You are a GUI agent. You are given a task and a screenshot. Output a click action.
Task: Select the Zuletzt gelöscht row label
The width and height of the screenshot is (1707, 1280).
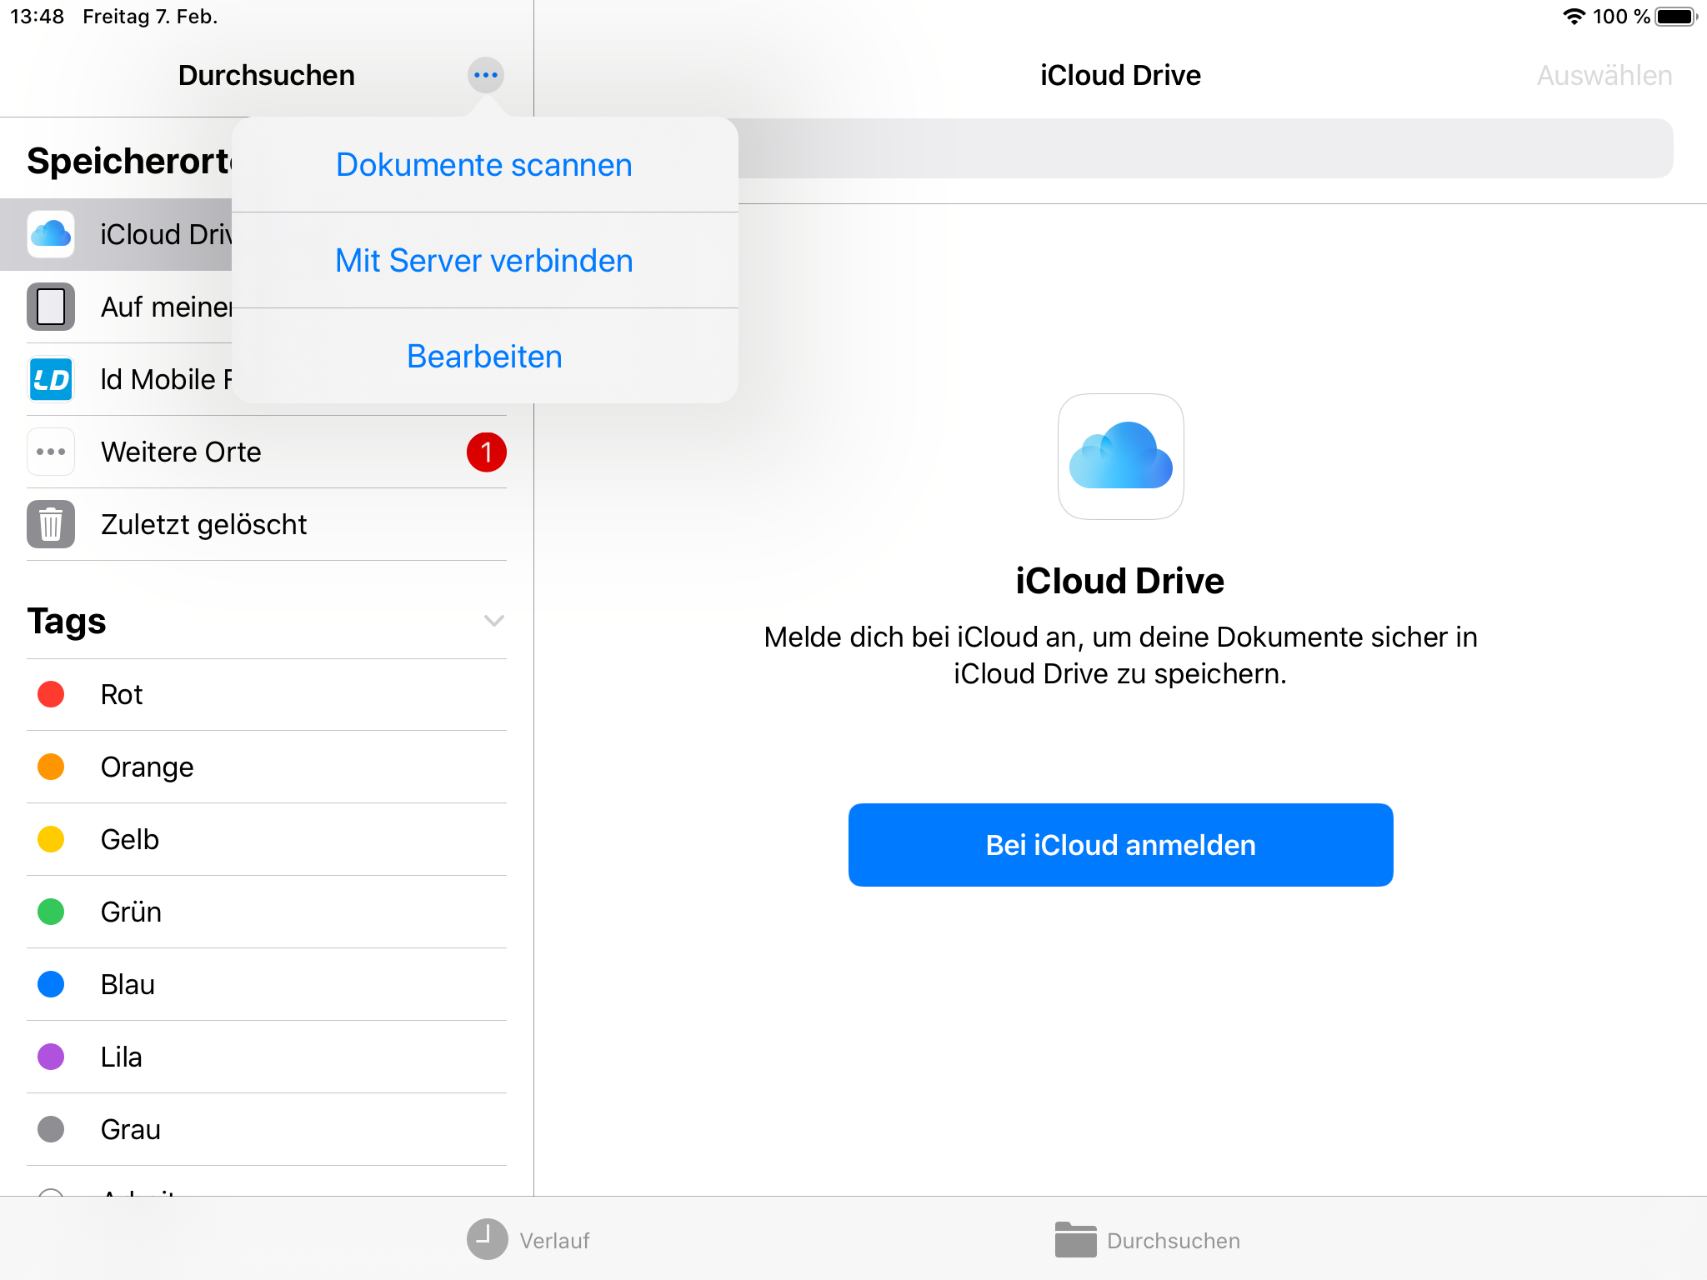pyautogui.click(x=204, y=524)
